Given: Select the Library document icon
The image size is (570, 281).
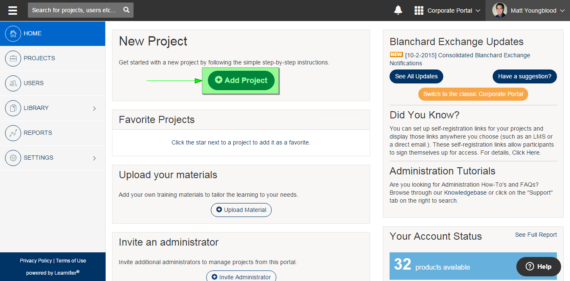Looking at the screenshot, I should coord(13,108).
